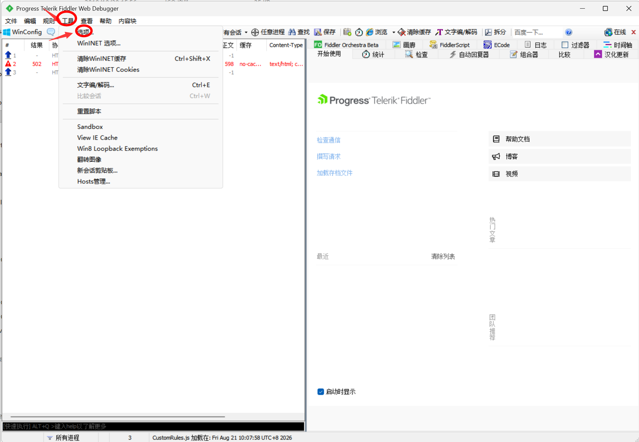Open the 帮助文档 documentation button
639x442 pixels.
(x=559, y=139)
